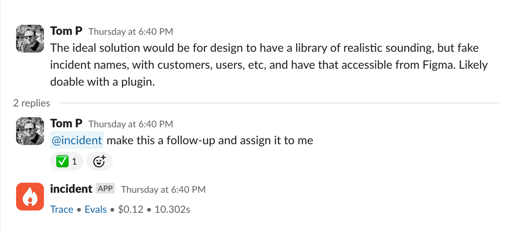Click Tom P's avatar on the top message
The height and width of the screenshot is (235, 515).
(30, 39)
